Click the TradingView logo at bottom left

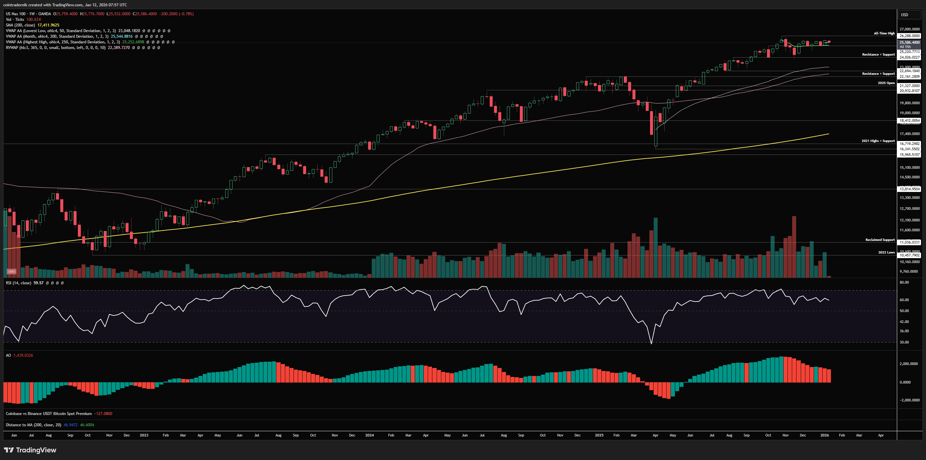[30, 450]
